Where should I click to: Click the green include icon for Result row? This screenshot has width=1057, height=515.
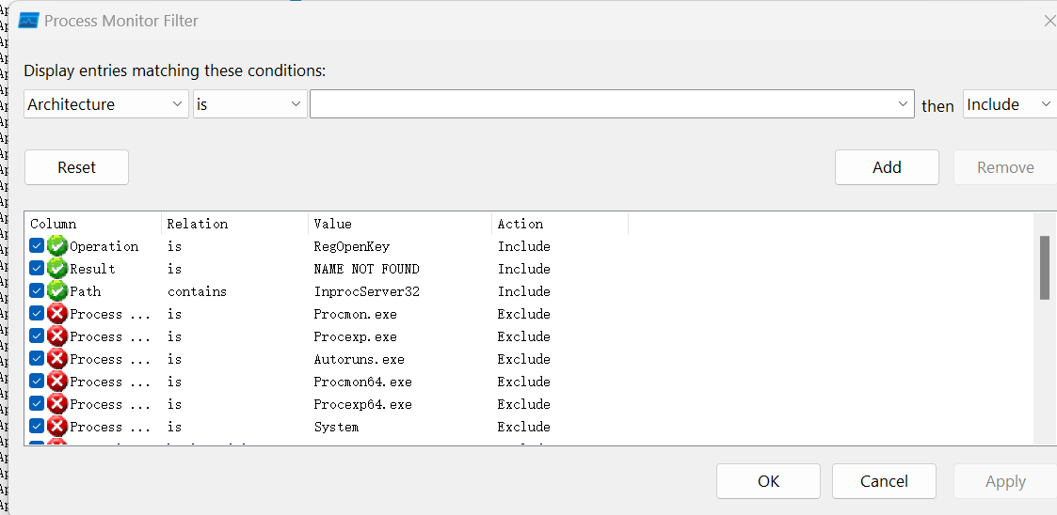tap(57, 269)
